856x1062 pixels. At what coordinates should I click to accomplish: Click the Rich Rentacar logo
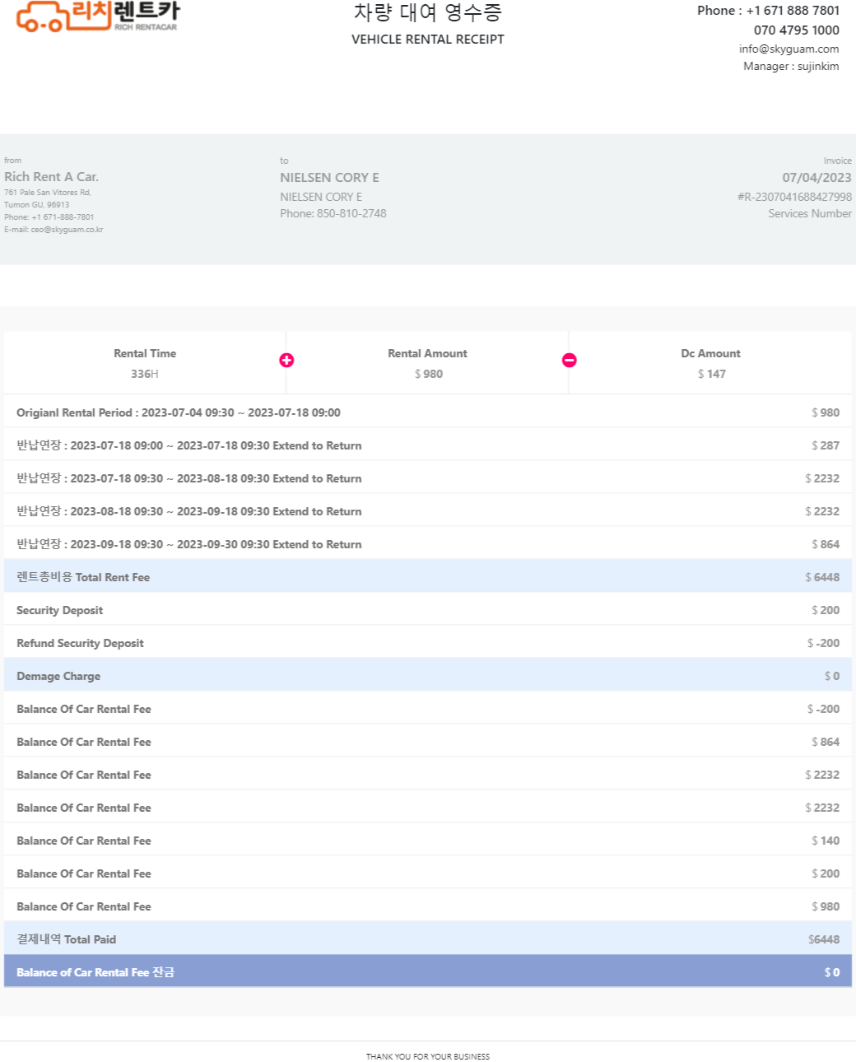[98, 16]
